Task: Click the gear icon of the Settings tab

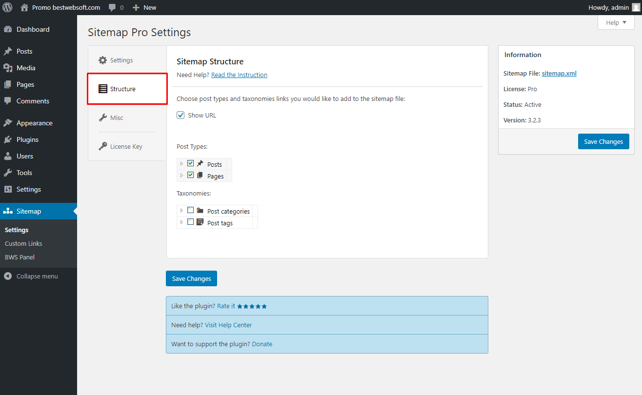Action: pos(102,60)
